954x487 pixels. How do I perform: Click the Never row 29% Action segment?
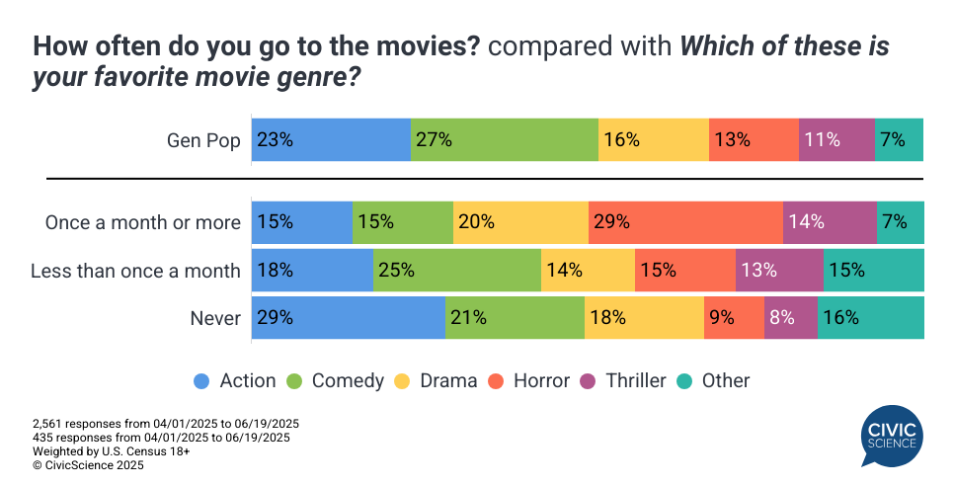point(349,318)
